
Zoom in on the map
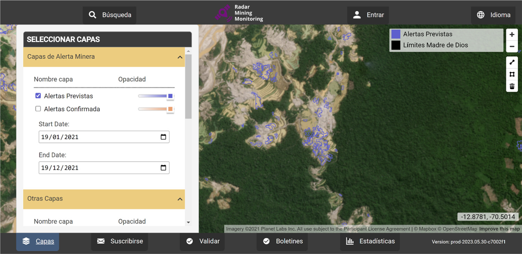tap(512, 34)
